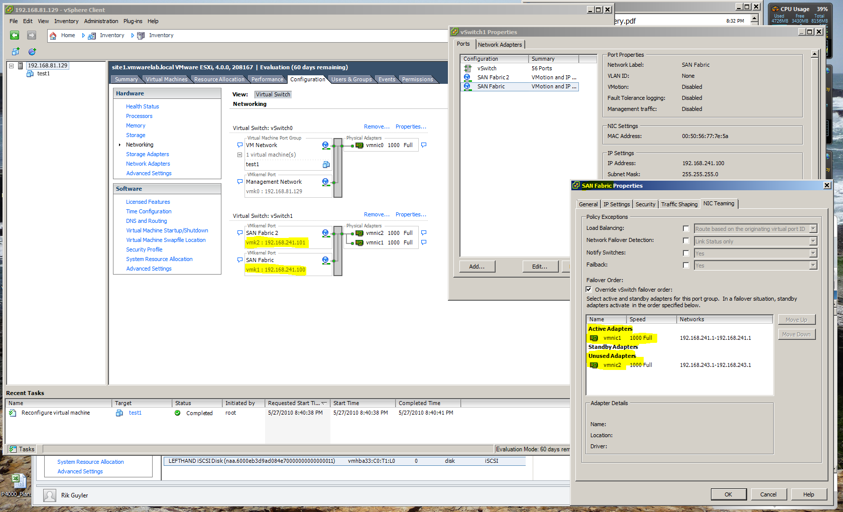Click Properties link for vSwitch0
Image resolution: width=843 pixels, height=512 pixels.
tap(410, 126)
